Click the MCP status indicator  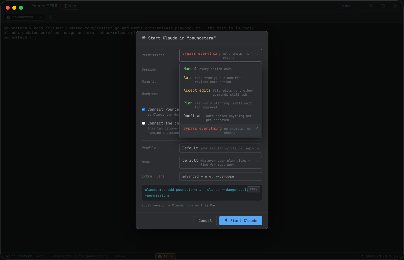(x=346, y=6)
